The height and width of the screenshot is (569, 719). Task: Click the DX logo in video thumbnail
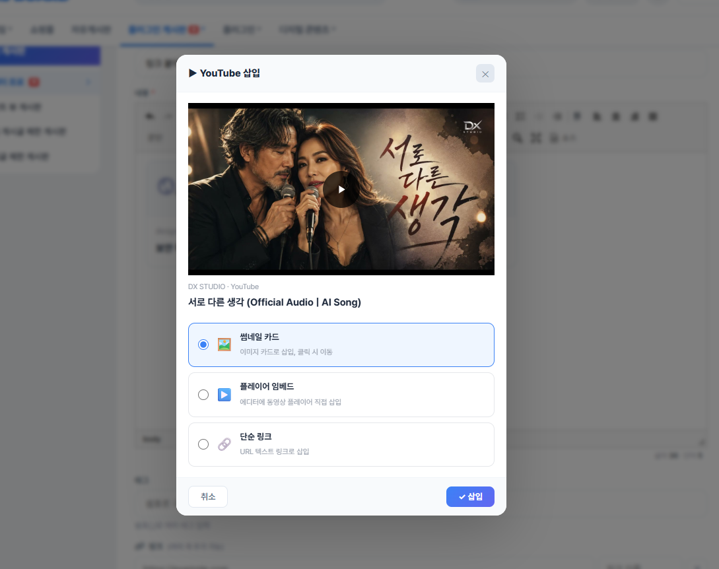click(x=472, y=127)
